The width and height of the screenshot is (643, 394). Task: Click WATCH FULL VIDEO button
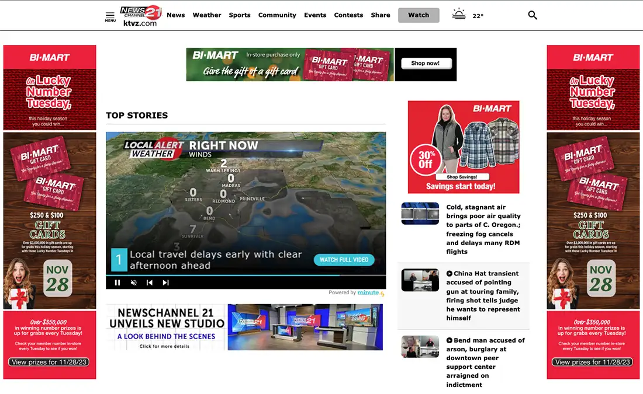tap(344, 260)
